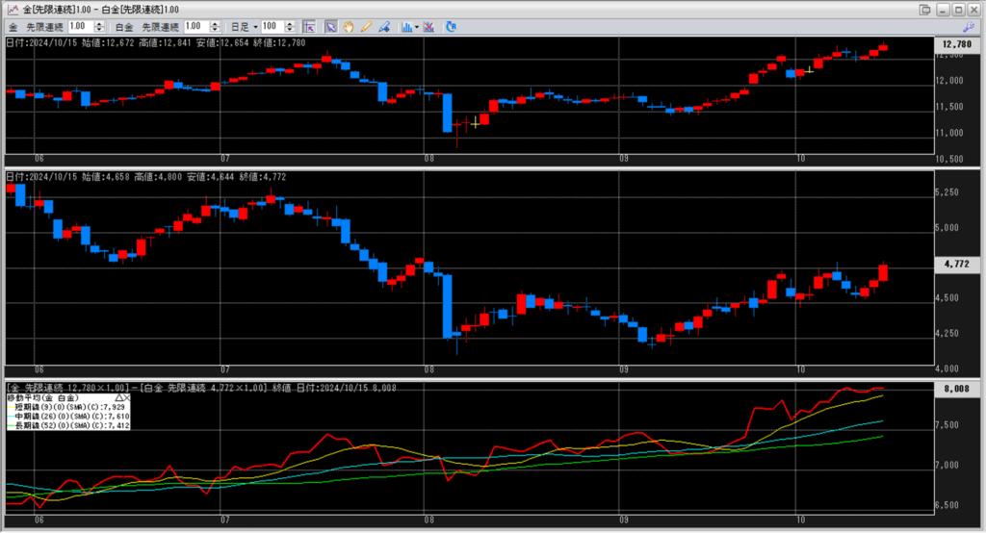986x533 pixels.
Task: Choose the blue pen edit drawing tool
Action: [x=383, y=26]
